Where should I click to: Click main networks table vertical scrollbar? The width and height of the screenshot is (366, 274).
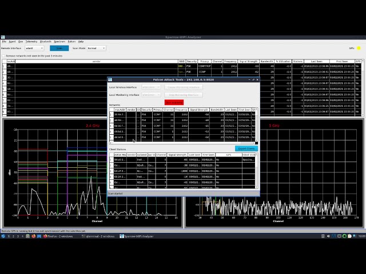(363, 87)
